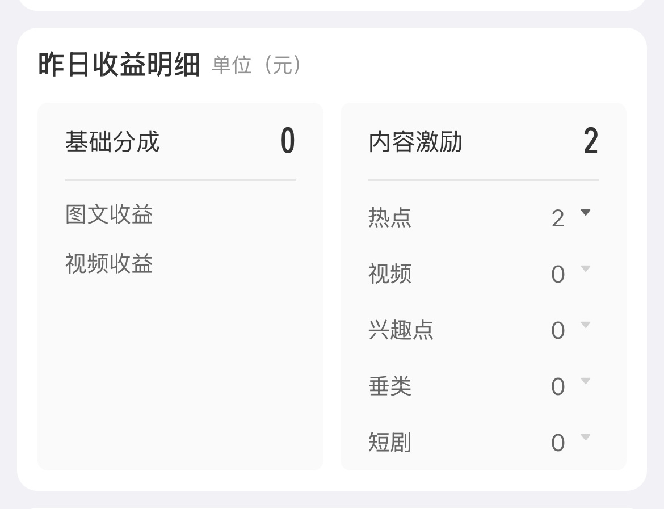Select the 内容激励 header
This screenshot has height=509, width=664.
(x=415, y=141)
